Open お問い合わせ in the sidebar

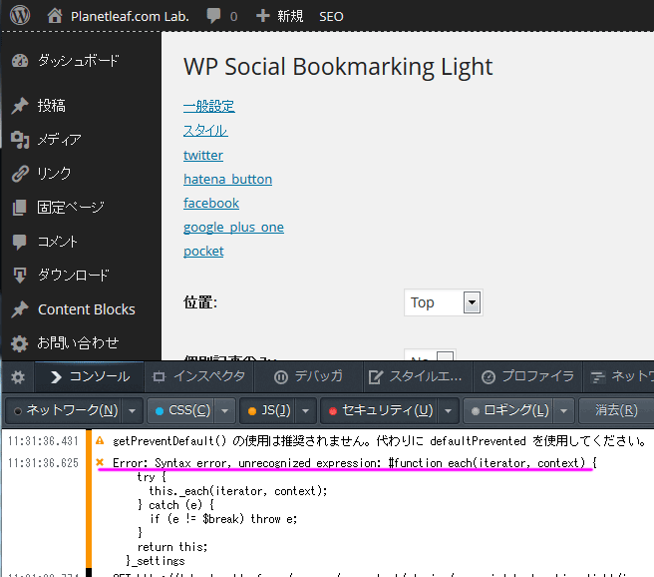click(x=78, y=342)
